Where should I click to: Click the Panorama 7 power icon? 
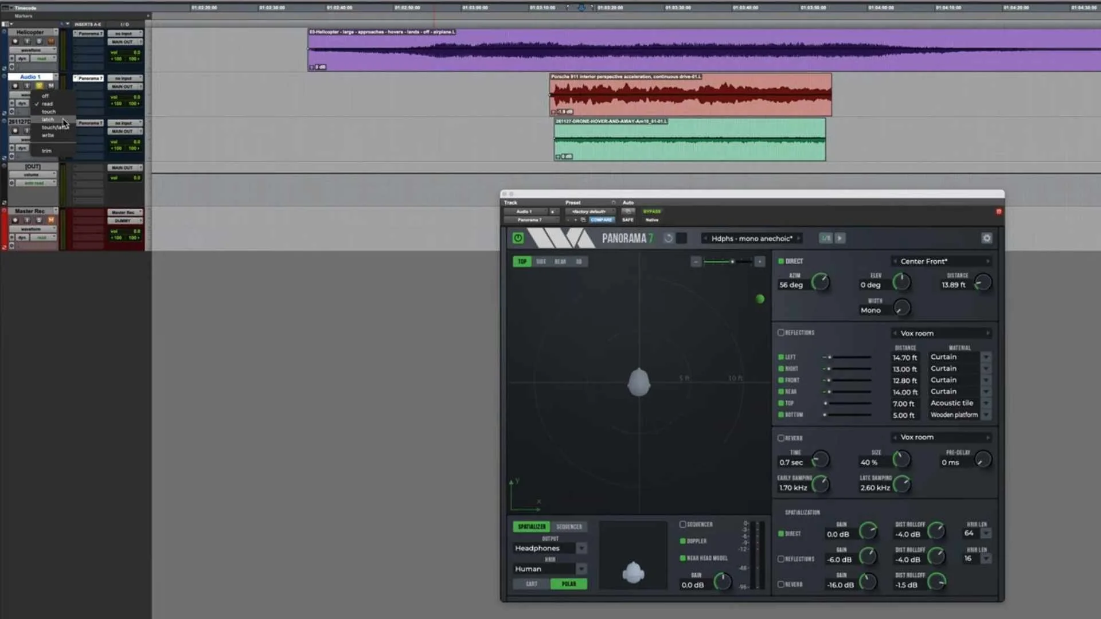tap(518, 238)
